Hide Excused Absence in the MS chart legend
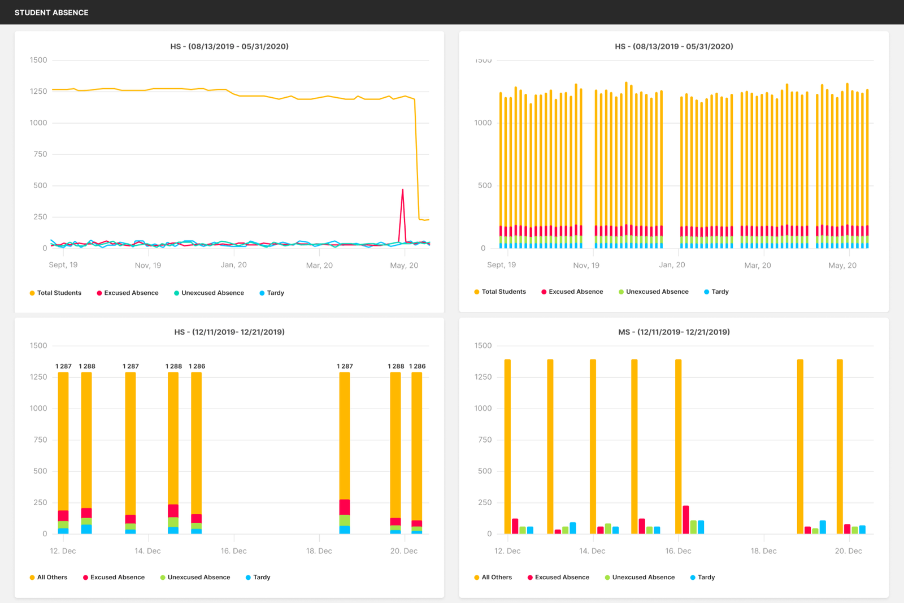 point(558,577)
